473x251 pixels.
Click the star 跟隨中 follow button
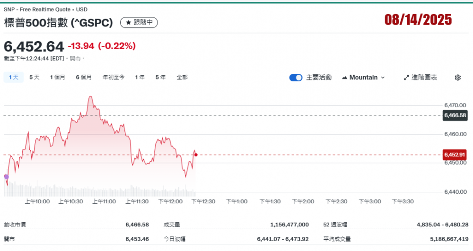pyautogui.click(x=139, y=22)
